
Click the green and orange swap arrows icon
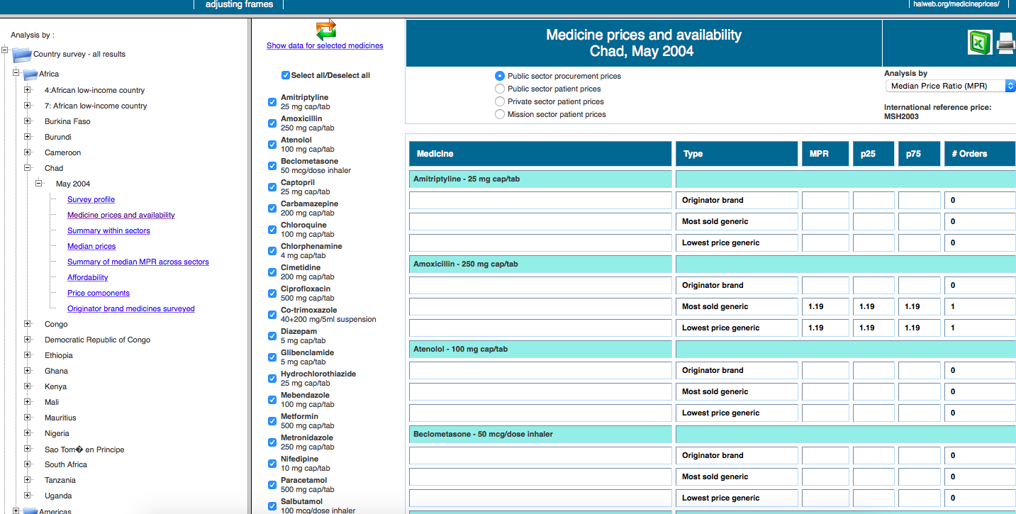click(x=326, y=29)
